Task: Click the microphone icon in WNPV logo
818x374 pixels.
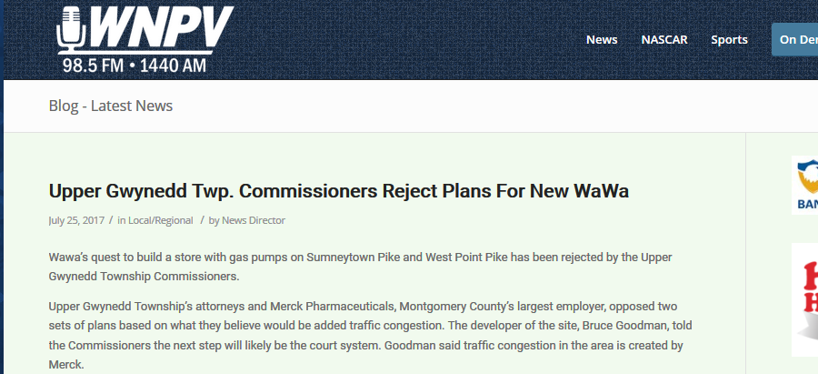Action: (71, 30)
